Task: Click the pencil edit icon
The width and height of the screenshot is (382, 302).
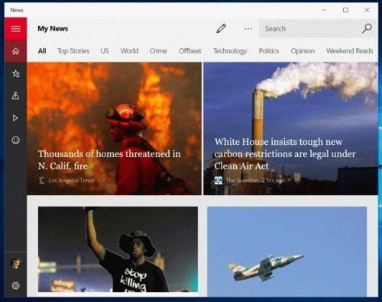Action: coord(221,29)
